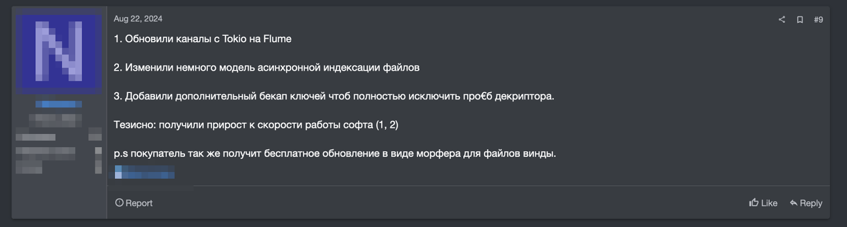Click the blurred link below the post text
847x227 pixels.
[145, 172]
